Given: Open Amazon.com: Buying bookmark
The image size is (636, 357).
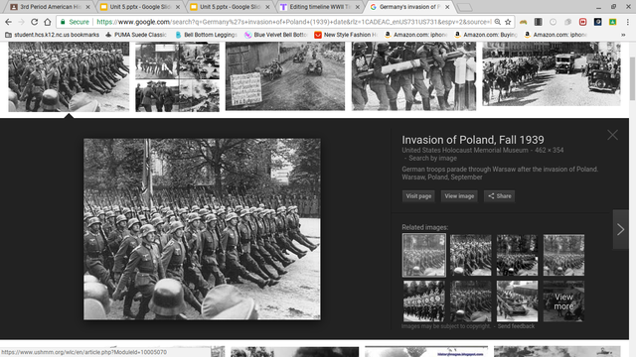Looking at the screenshot, I should [486, 35].
